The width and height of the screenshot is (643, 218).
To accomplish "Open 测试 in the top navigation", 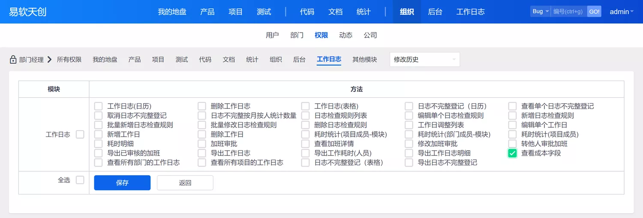I will pyautogui.click(x=264, y=12).
